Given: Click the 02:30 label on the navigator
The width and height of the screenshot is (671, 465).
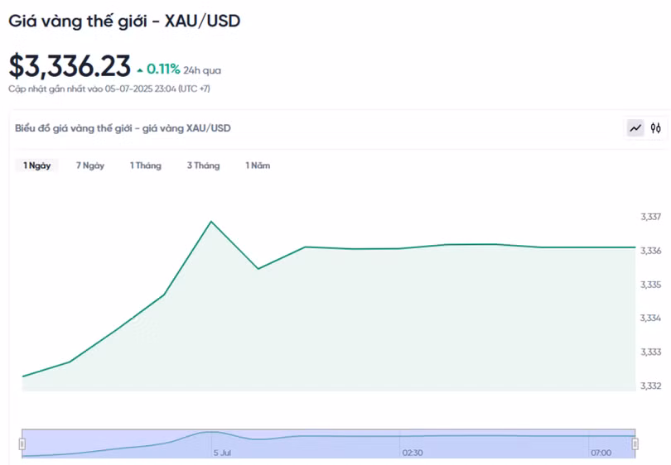Looking at the screenshot, I should coord(413,453).
